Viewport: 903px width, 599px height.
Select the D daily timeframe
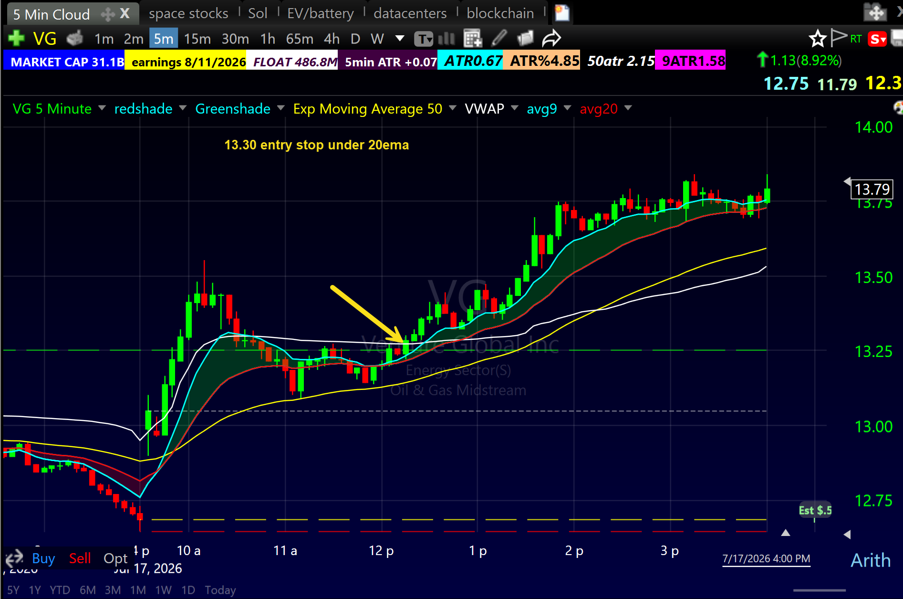click(x=355, y=39)
